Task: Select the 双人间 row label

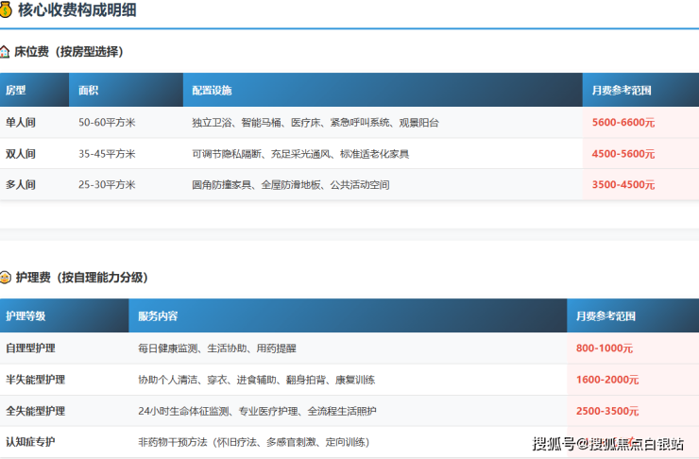Action: click(x=21, y=154)
